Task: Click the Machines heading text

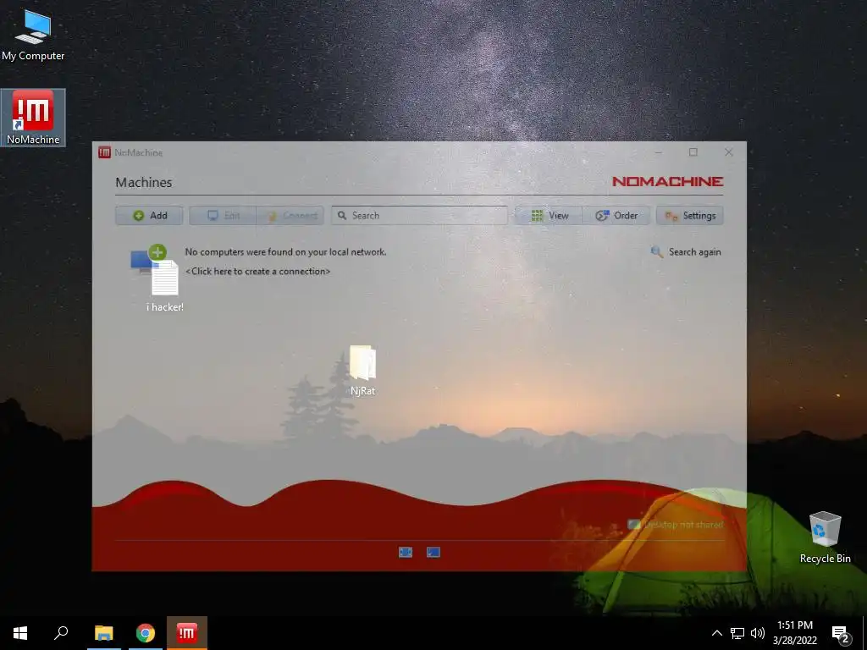Action: [144, 183]
